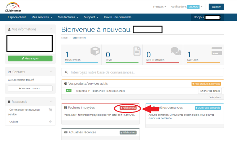
Task: Click the credit card icon in Factures tile
Action: [217, 51]
